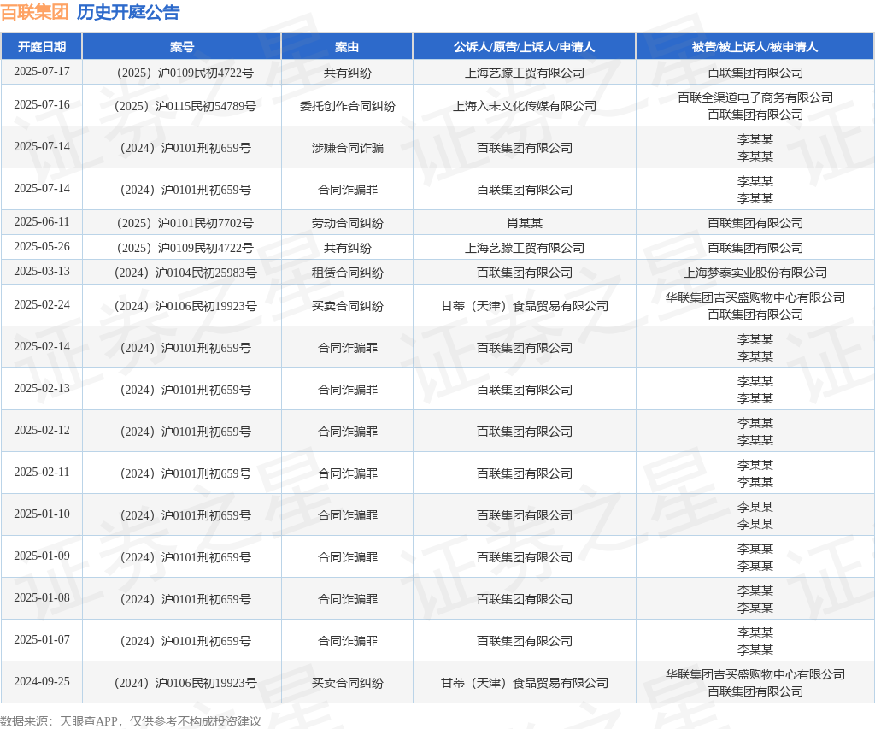
Task: Click the date 2025-01-08
Action: 42,598
